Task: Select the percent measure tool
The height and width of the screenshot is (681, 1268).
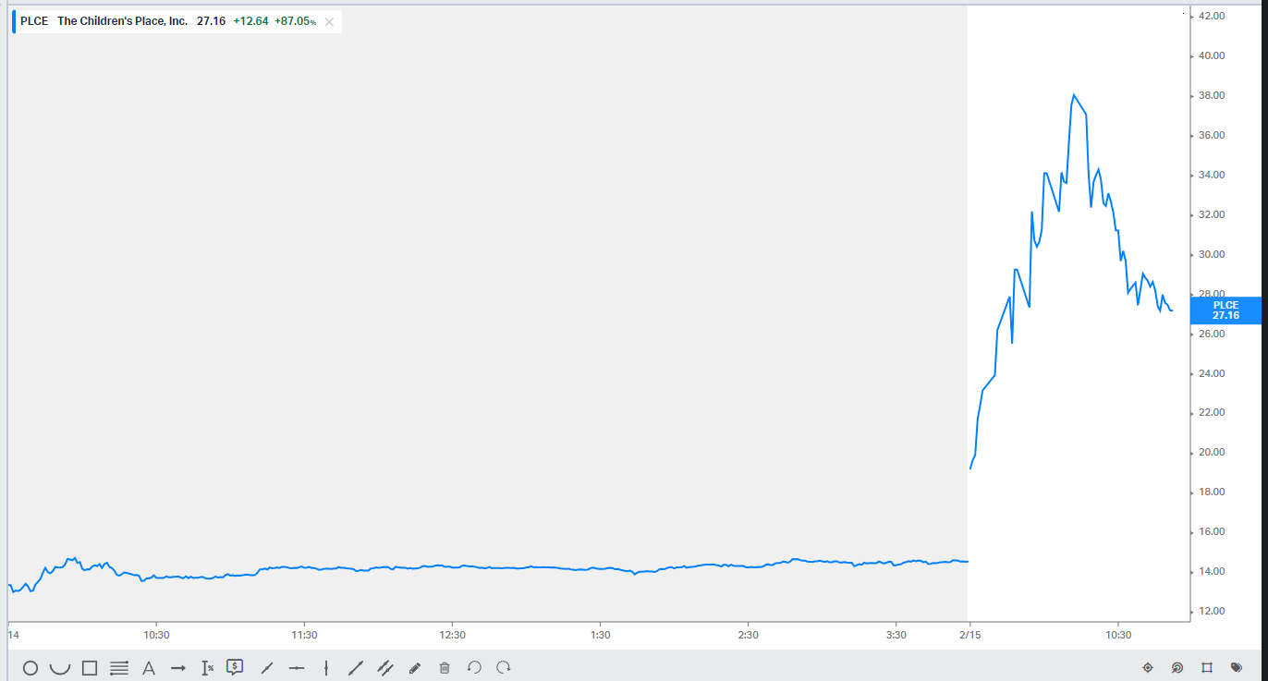Action: point(208,667)
